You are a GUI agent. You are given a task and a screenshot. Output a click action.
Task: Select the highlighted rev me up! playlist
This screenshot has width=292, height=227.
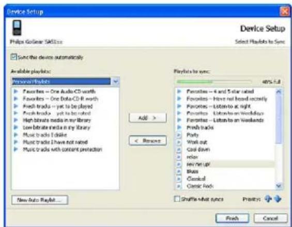(198, 164)
